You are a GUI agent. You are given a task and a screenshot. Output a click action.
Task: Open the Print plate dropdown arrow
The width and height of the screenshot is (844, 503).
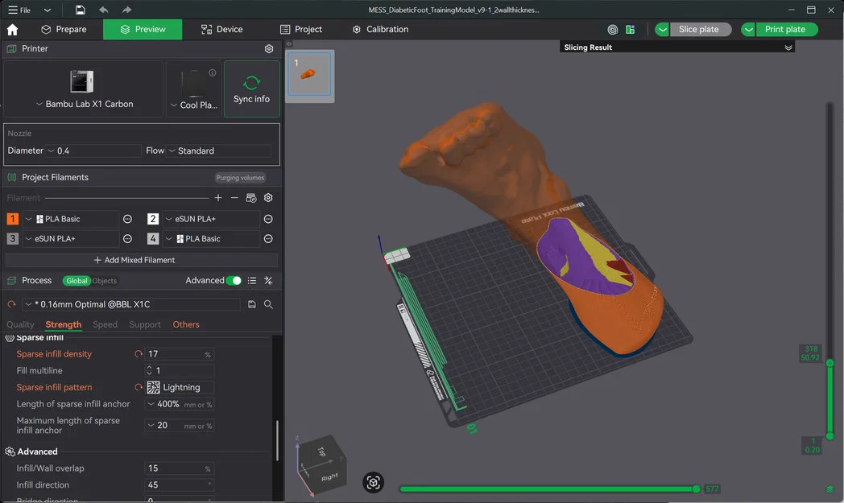point(748,30)
